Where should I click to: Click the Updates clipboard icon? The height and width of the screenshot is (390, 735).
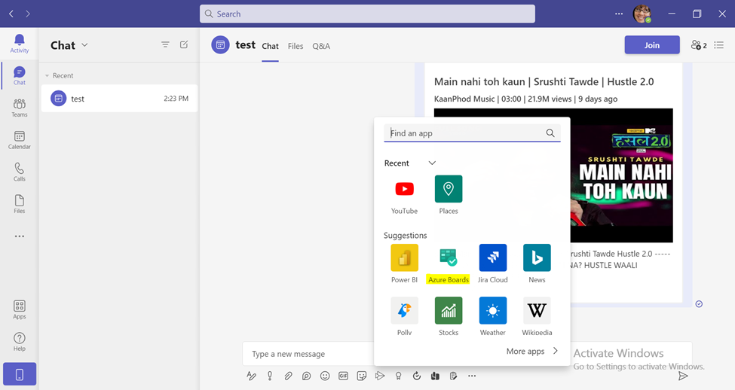pos(453,376)
